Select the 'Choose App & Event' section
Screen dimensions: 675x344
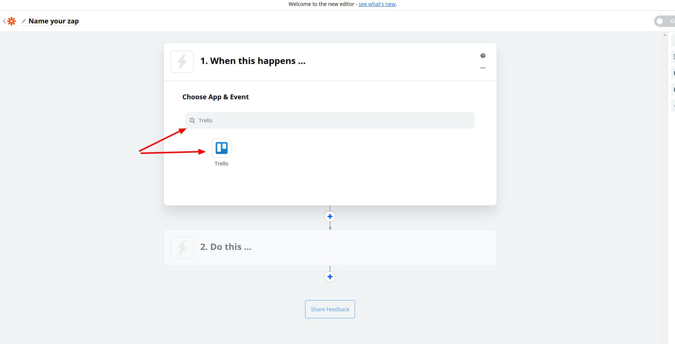click(x=215, y=97)
